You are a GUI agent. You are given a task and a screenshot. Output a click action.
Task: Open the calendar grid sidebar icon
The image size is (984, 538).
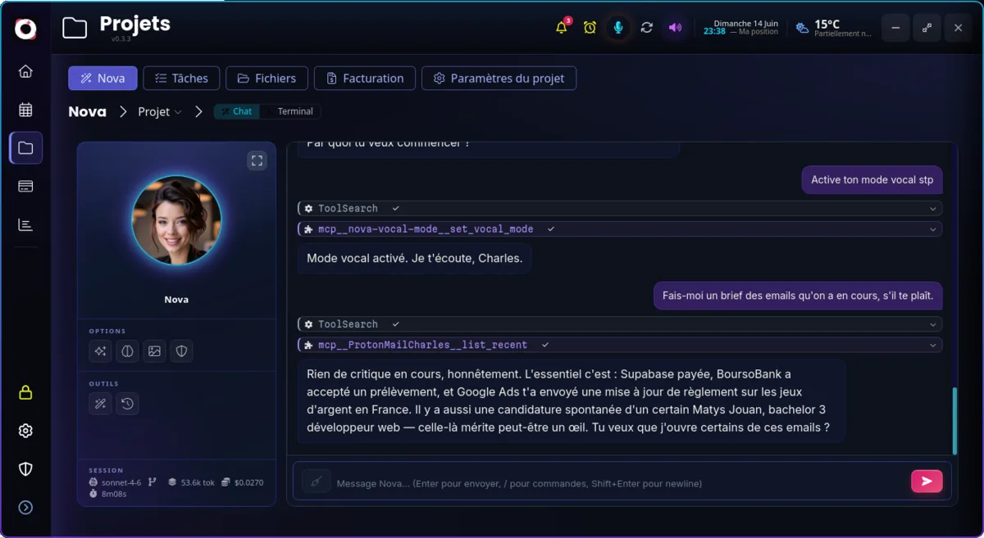click(25, 110)
